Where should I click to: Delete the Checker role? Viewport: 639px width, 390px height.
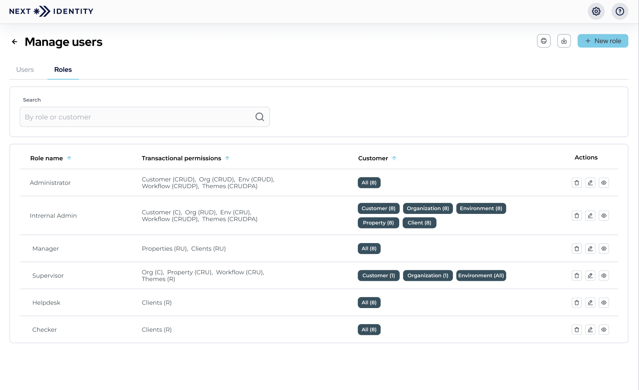point(577,330)
